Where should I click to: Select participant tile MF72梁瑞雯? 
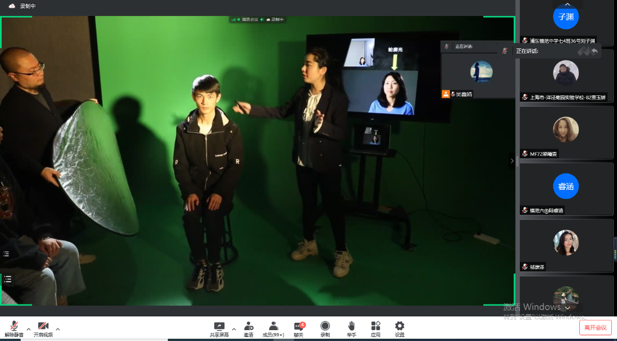click(x=566, y=132)
